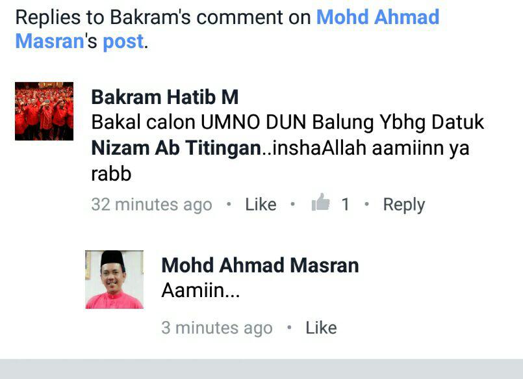Click Mohd Ahmad Masran's name on the reply

260,265
